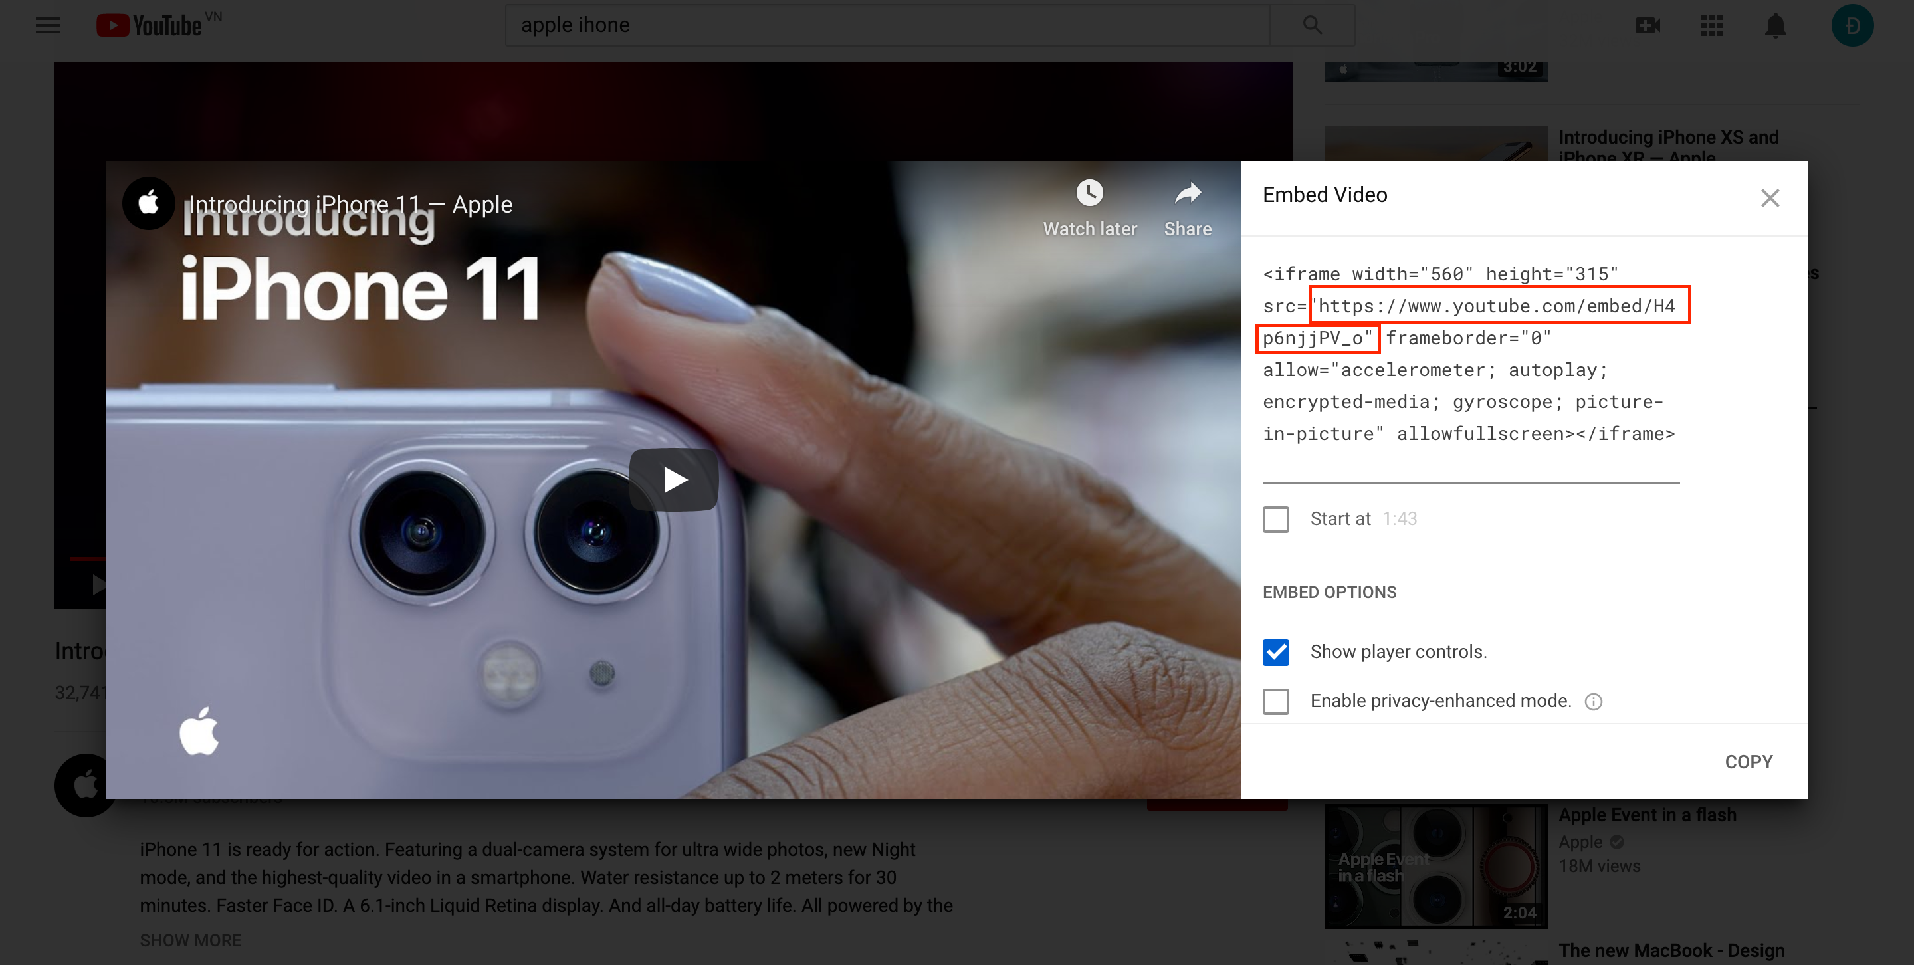Click "18M views" text
1914x965 pixels.
tap(1599, 866)
